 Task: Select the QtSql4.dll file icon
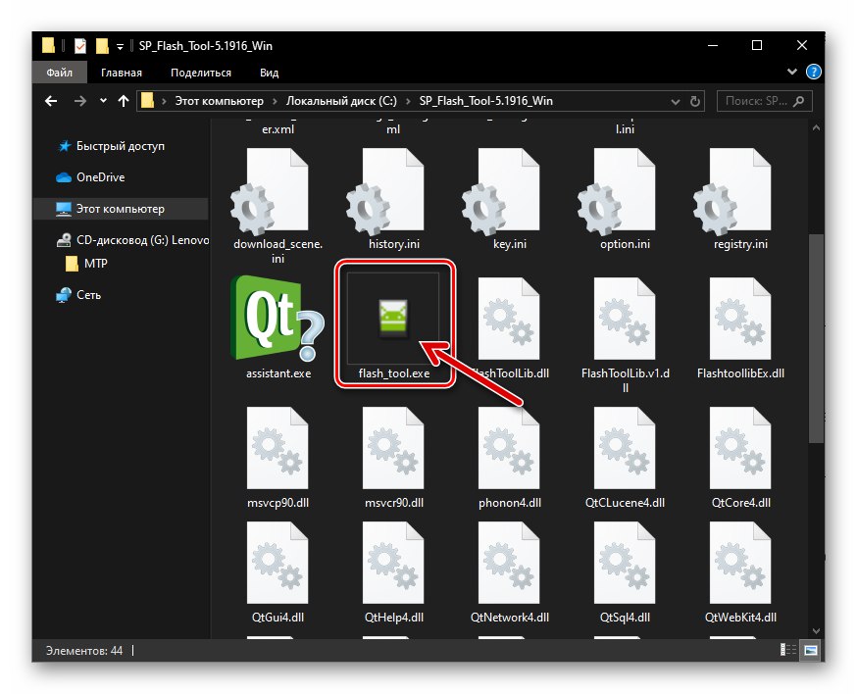click(626, 563)
